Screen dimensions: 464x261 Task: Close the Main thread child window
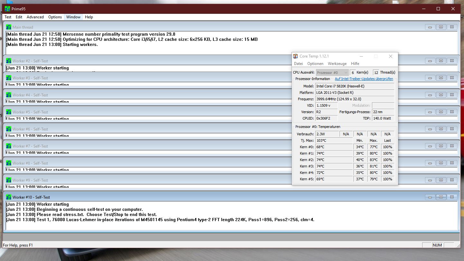tap(452, 27)
